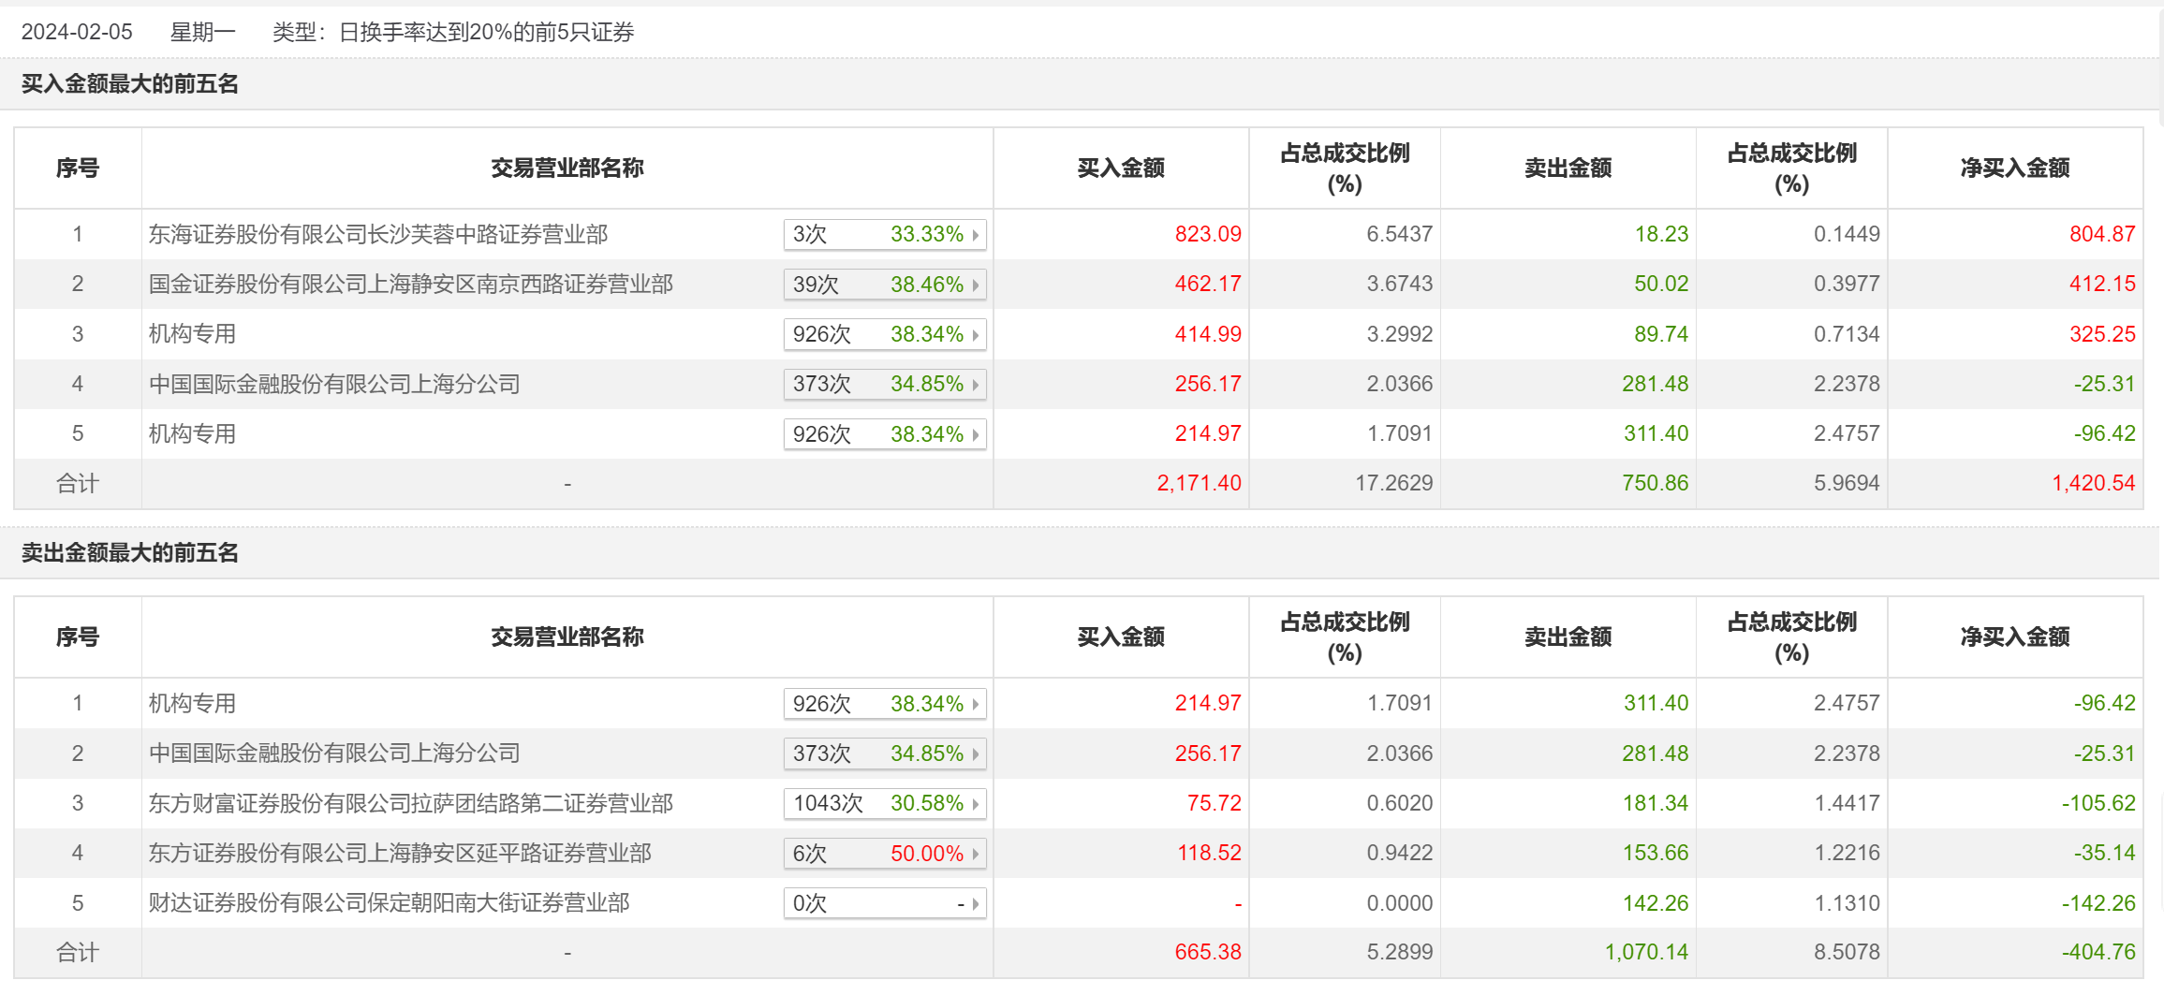Screen dimensions: 2164x995
Task: Expand the 373次 box in the 卖出金额最大 table
Action: click(884, 754)
